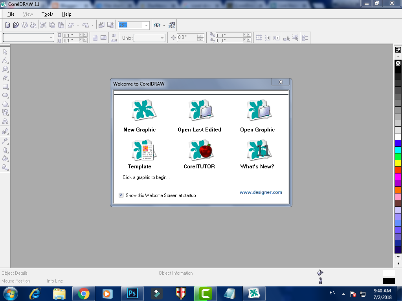Pick the yellow palette swatch
The image size is (402, 301).
(398, 163)
